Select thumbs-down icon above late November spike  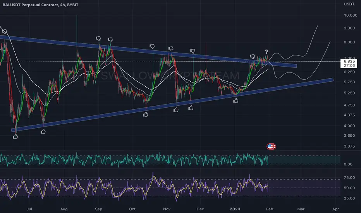pos(193,51)
